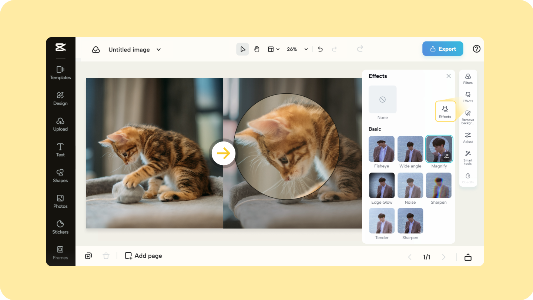The width and height of the screenshot is (533, 300).
Task: Apply the Noise effect
Action: coord(410,185)
